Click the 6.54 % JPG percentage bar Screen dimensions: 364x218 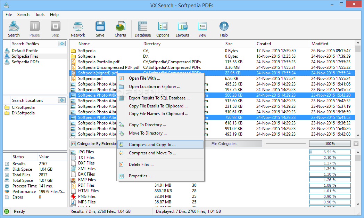[330, 152]
